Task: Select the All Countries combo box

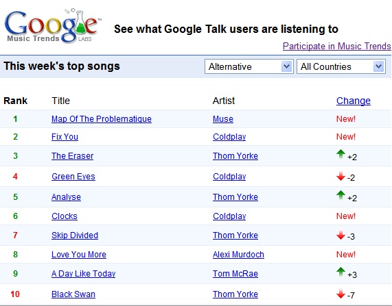Action: [341, 66]
